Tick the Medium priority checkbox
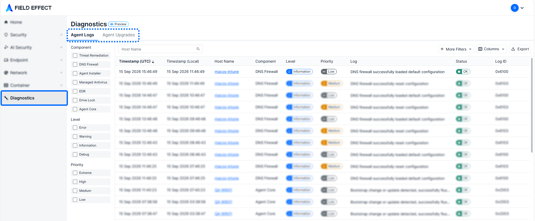 [x=75, y=191]
